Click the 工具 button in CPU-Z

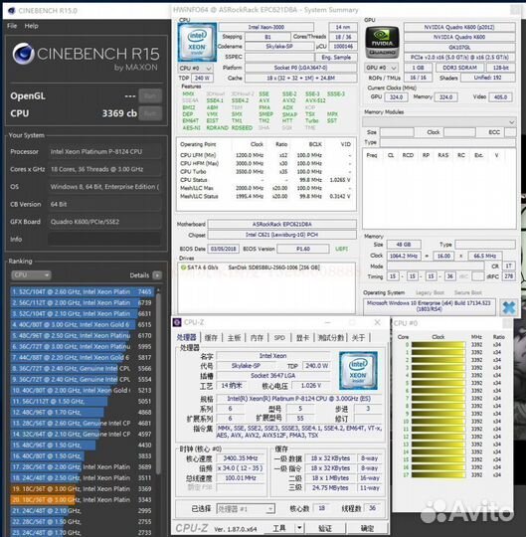(x=279, y=528)
